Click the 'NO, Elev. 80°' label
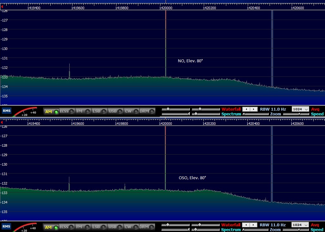The image size is (325, 232). point(190,61)
